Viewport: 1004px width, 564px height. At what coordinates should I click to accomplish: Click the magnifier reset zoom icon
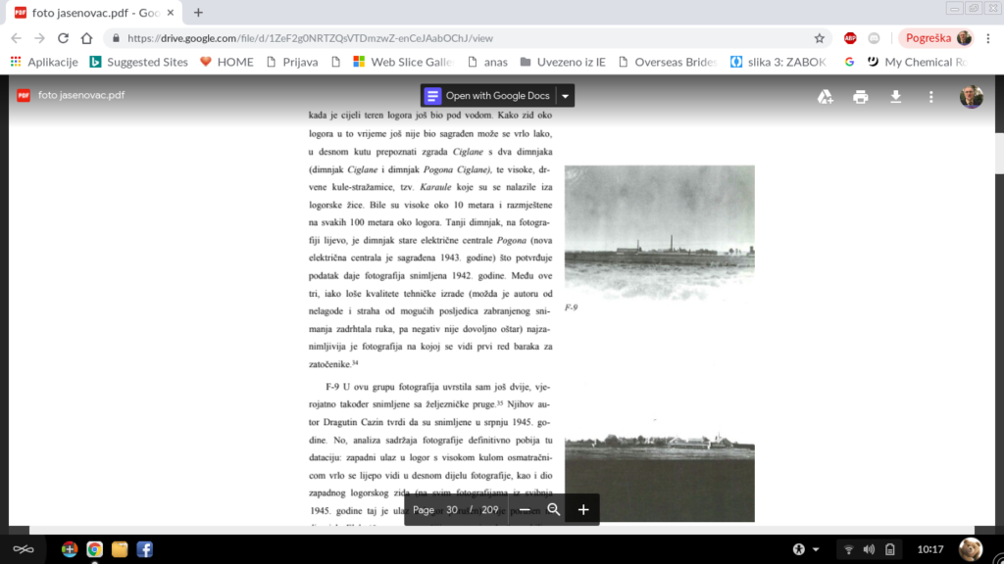coord(554,509)
